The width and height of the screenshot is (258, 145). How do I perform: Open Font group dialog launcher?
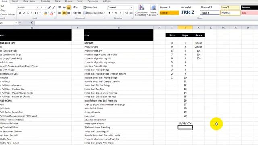tap(55, 19)
